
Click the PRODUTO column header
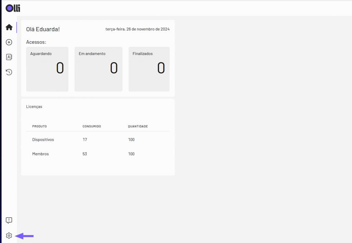(40, 126)
